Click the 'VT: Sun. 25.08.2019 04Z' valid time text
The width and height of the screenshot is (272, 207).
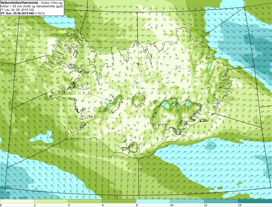18,13
